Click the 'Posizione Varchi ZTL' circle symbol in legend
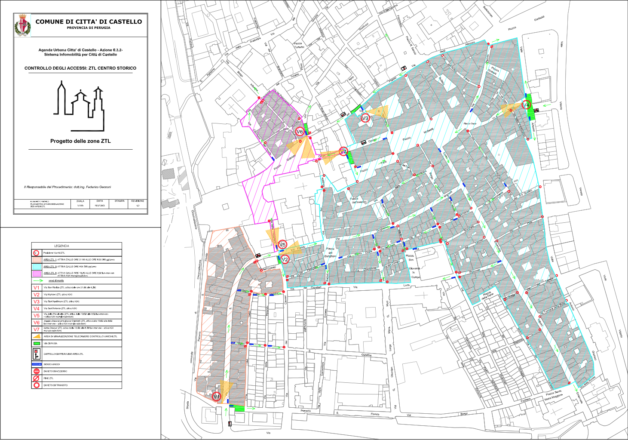This screenshot has height=440, width=628. (37, 253)
